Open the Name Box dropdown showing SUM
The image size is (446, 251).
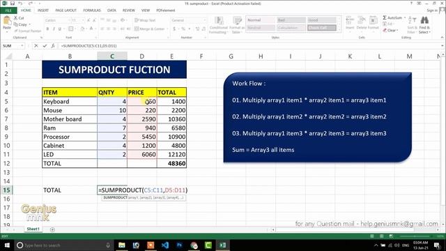[x=22, y=46]
